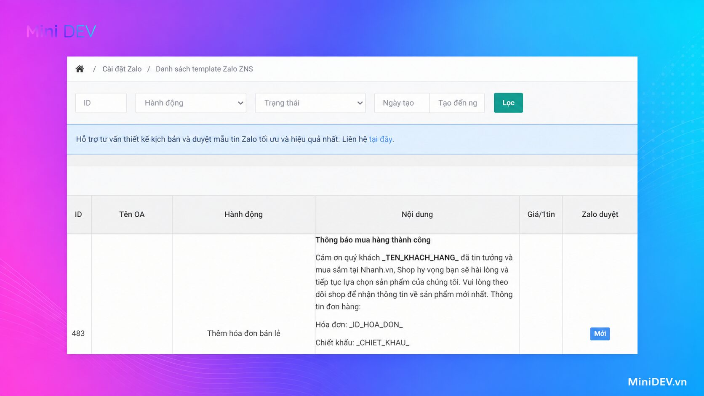Select the Zalo duyệt column header

(x=600, y=215)
